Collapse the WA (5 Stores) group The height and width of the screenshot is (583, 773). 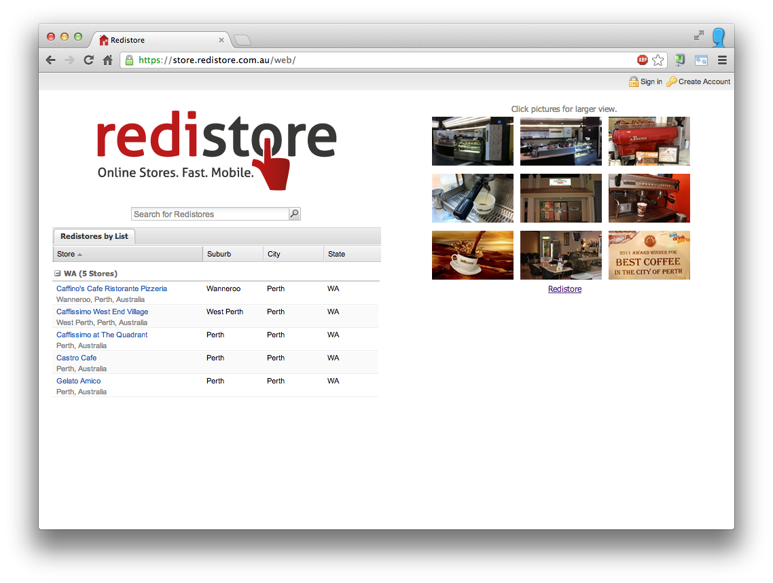57,274
